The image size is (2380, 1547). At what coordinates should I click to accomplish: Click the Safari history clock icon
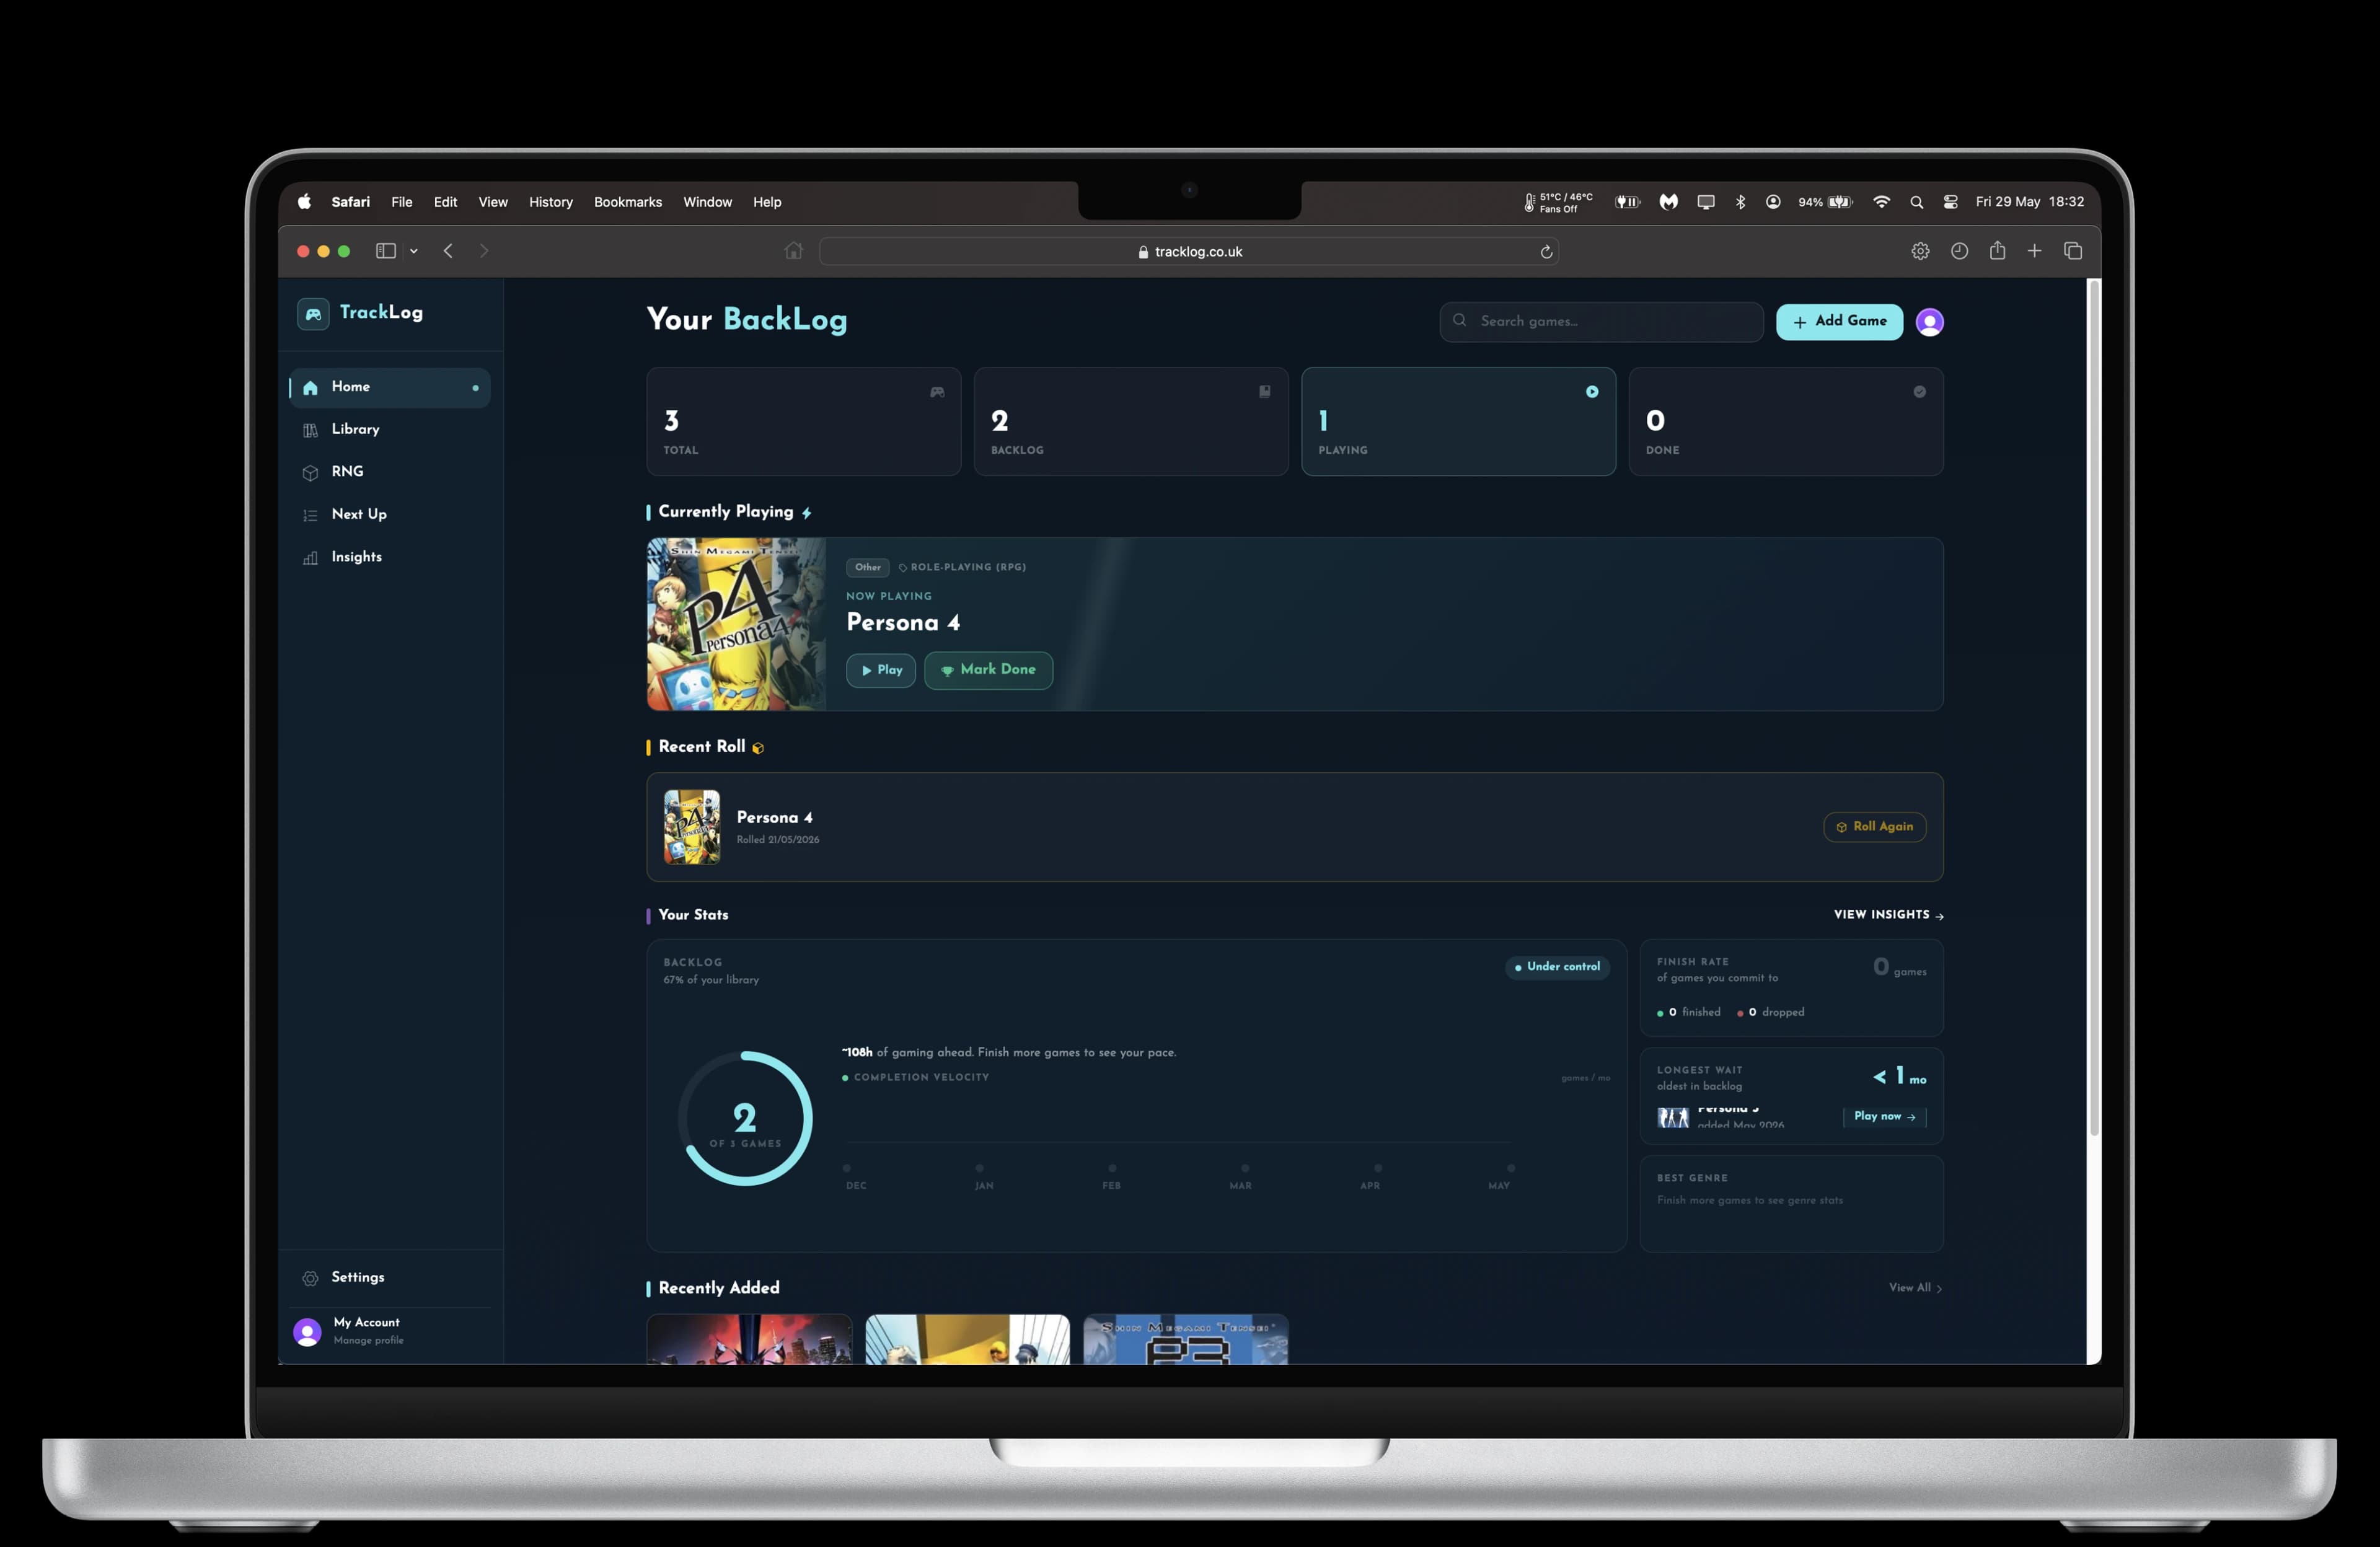click(x=1959, y=251)
